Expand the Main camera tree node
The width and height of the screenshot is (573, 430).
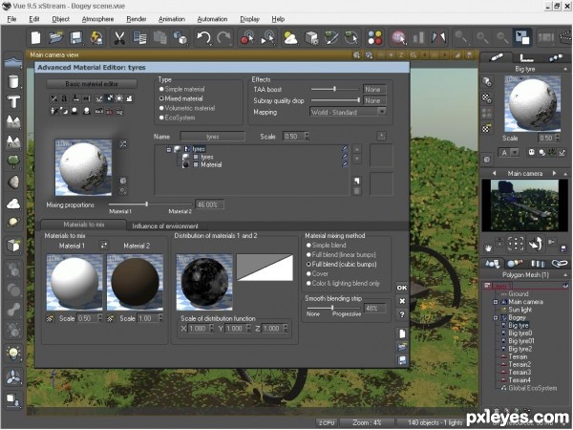click(x=496, y=302)
